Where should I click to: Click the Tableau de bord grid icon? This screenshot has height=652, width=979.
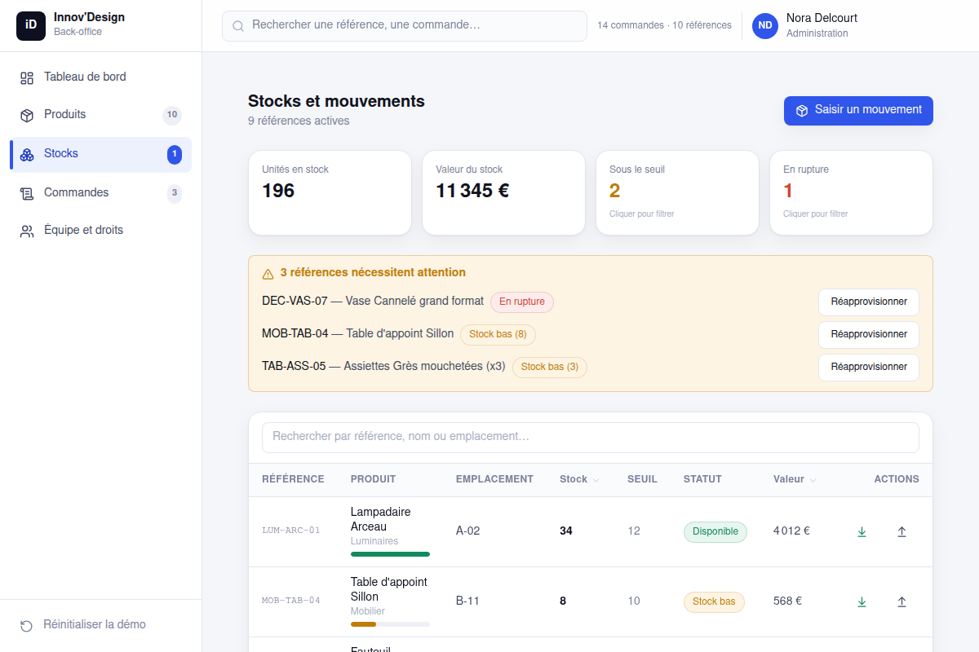pyautogui.click(x=27, y=77)
